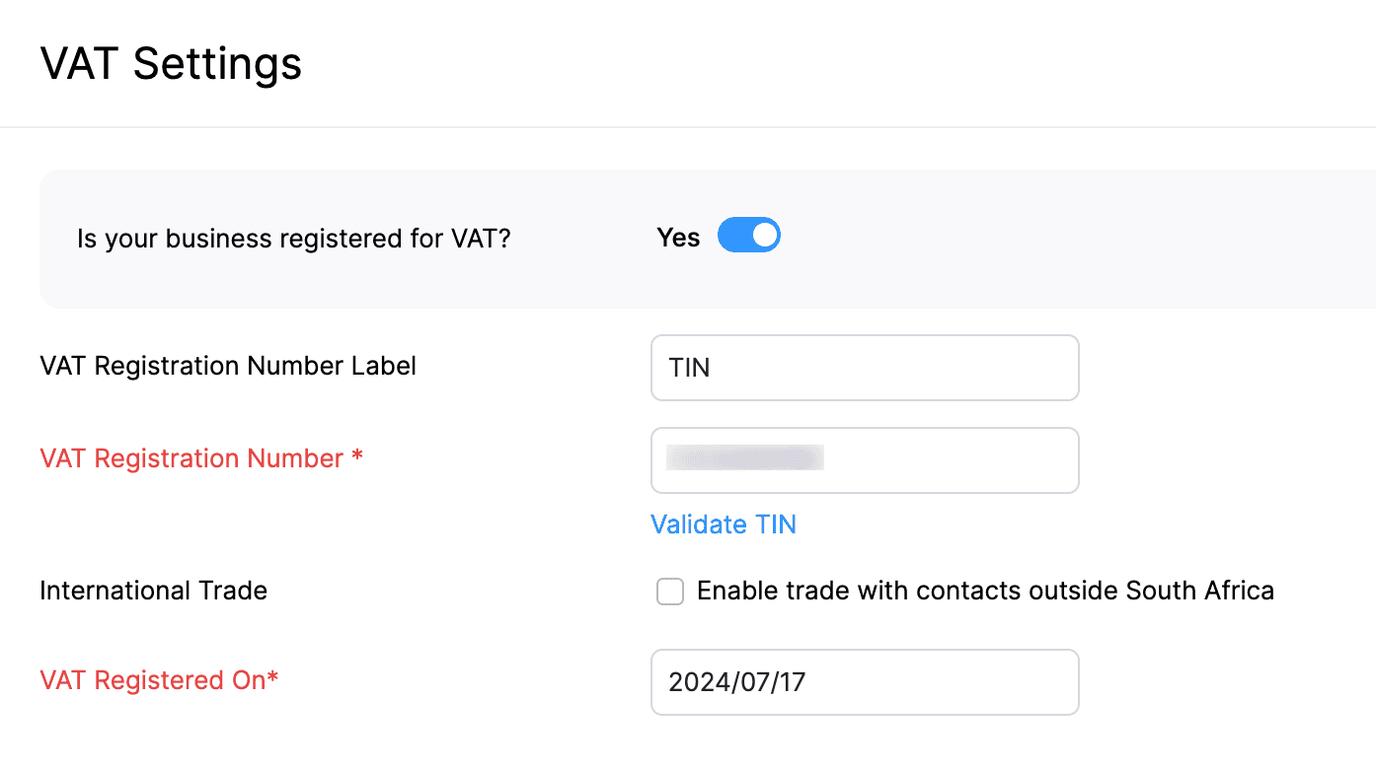Click the red "VAT Registration Number" label
Viewport: 1376px width, 769px height.
pyautogui.click(x=191, y=458)
